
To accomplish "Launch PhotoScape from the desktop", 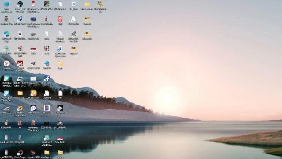I will point(20,153).
